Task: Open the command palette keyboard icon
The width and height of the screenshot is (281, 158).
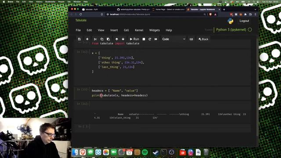Action: tap(191, 39)
